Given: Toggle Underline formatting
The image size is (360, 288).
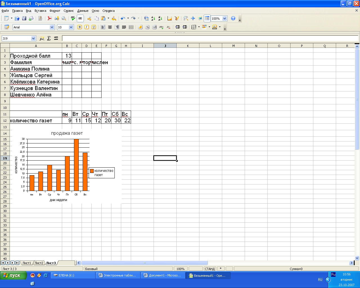Looking at the screenshot, I should click(94, 27).
